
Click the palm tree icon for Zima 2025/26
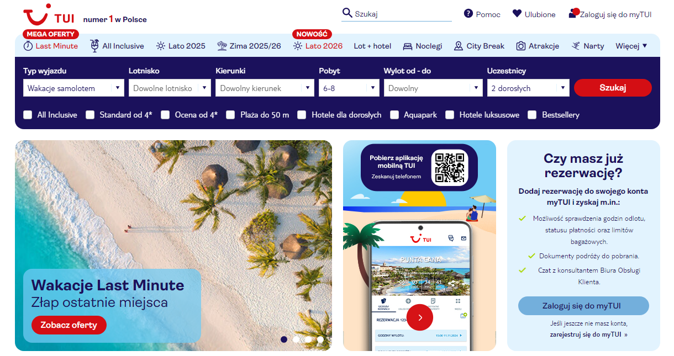[x=222, y=46]
